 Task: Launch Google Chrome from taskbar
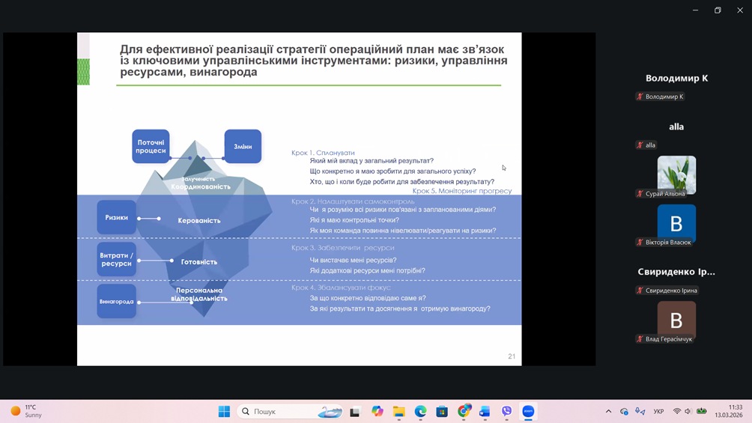464,411
